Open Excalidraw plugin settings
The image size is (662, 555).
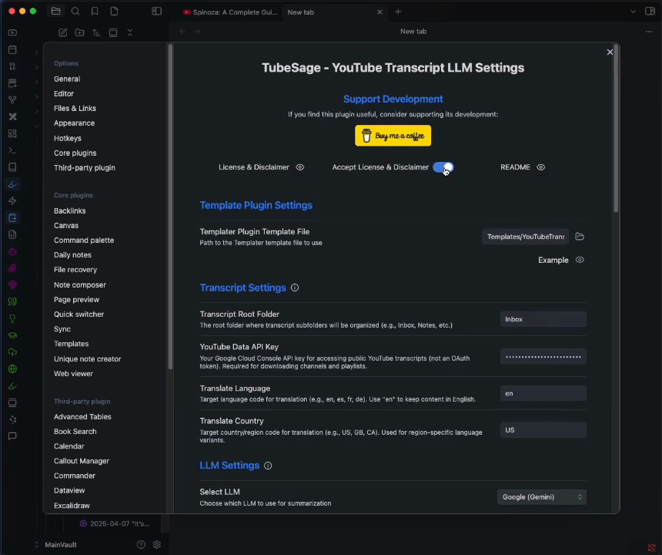tap(72, 506)
